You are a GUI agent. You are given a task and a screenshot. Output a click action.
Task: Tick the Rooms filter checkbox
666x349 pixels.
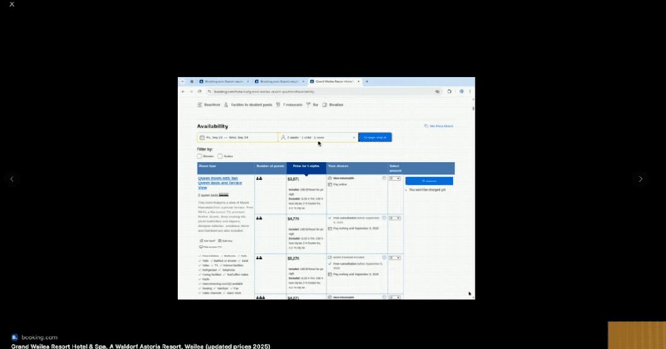199,156
